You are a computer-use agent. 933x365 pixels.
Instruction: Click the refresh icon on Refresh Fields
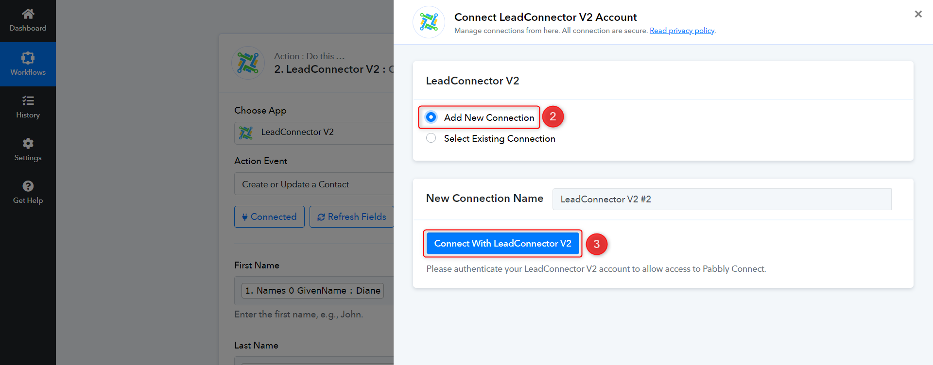pos(321,217)
